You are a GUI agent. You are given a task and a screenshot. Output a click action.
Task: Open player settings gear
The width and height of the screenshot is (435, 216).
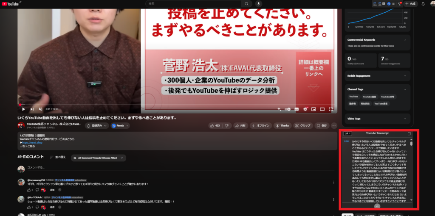(305, 109)
